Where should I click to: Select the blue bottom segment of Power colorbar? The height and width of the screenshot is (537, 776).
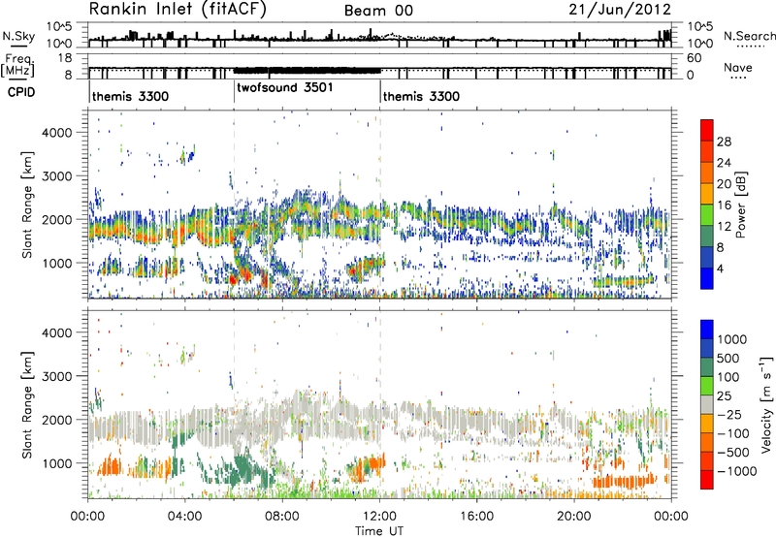(x=707, y=278)
